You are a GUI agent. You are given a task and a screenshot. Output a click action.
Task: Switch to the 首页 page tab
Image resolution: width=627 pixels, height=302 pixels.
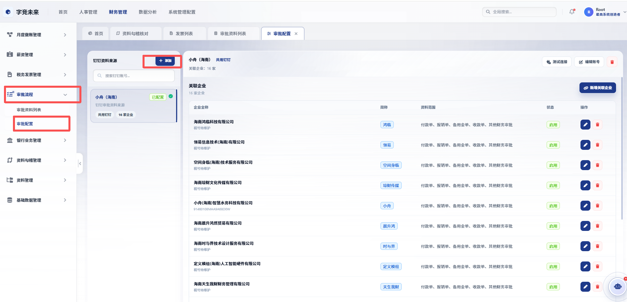pos(96,34)
